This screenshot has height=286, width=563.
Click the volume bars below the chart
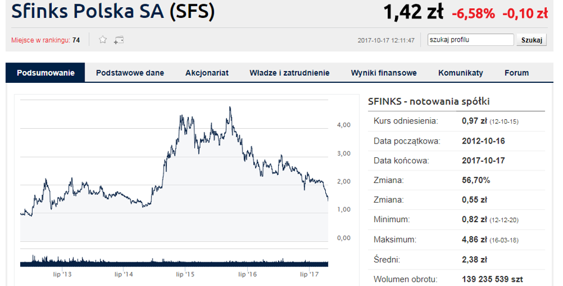click(x=174, y=261)
